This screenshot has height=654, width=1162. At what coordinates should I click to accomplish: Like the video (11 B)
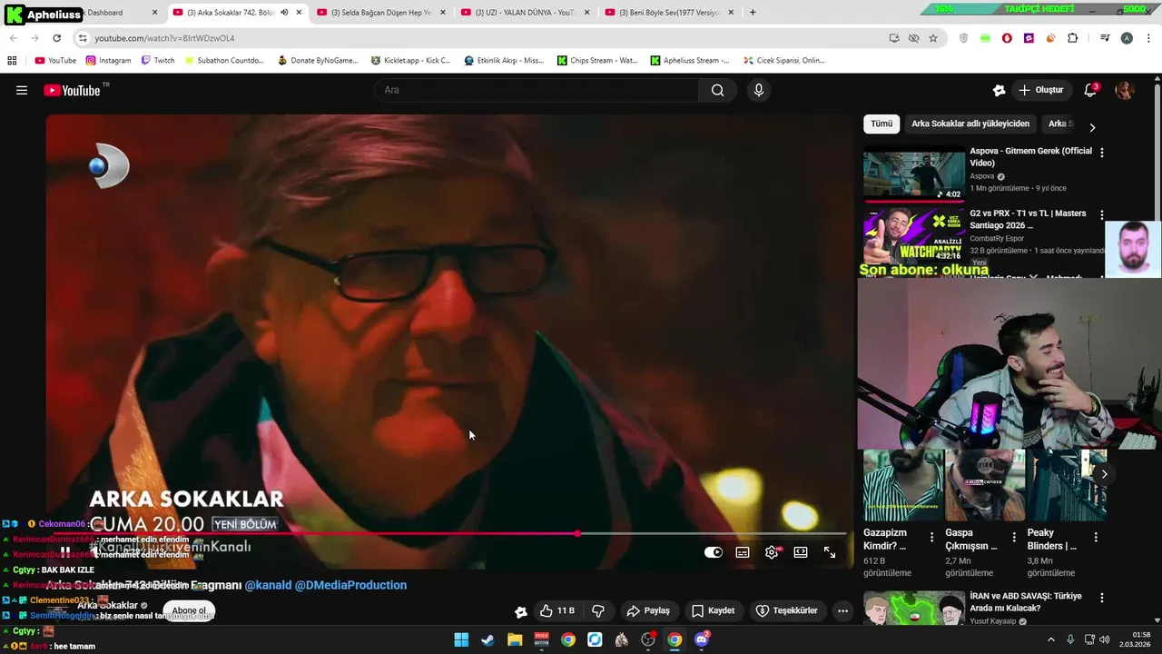pyautogui.click(x=557, y=610)
